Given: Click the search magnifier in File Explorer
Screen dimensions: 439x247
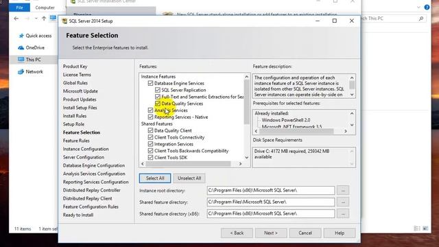Looking at the screenshot, I should 421,19.
